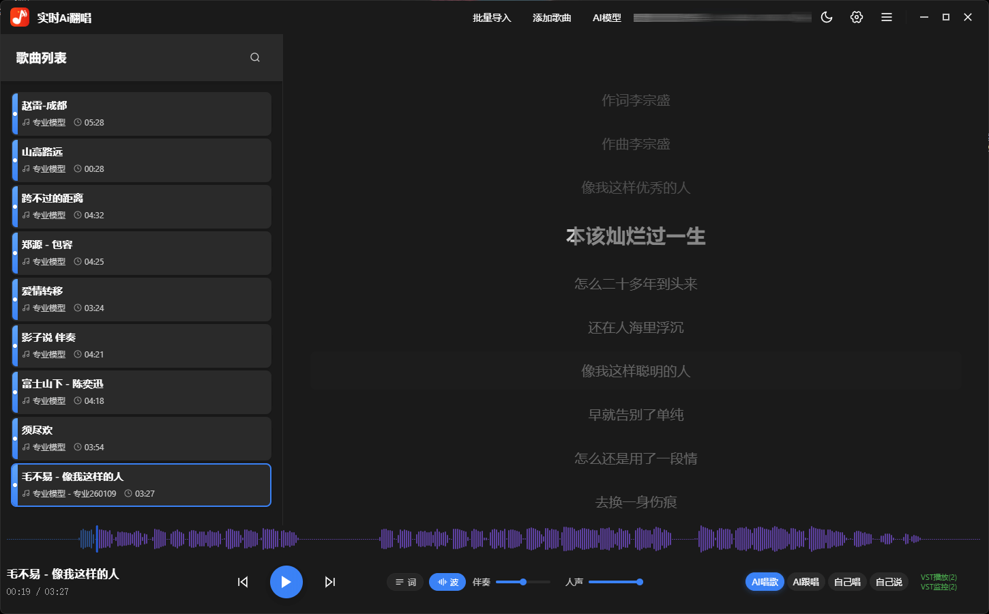Toggle dark mode with the moon icon

point(826,16)
